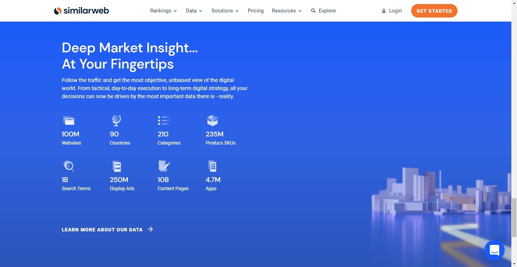This screenshot has width=517, height=267.
Task: Open the Pricing page
Action: tap(256, 11)
